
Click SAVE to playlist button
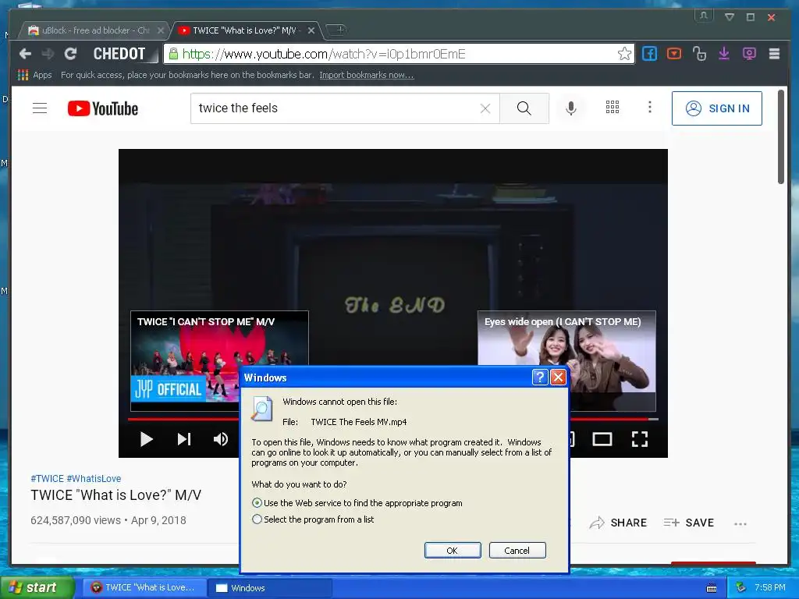pyautogui.click(x=689, y=523)
